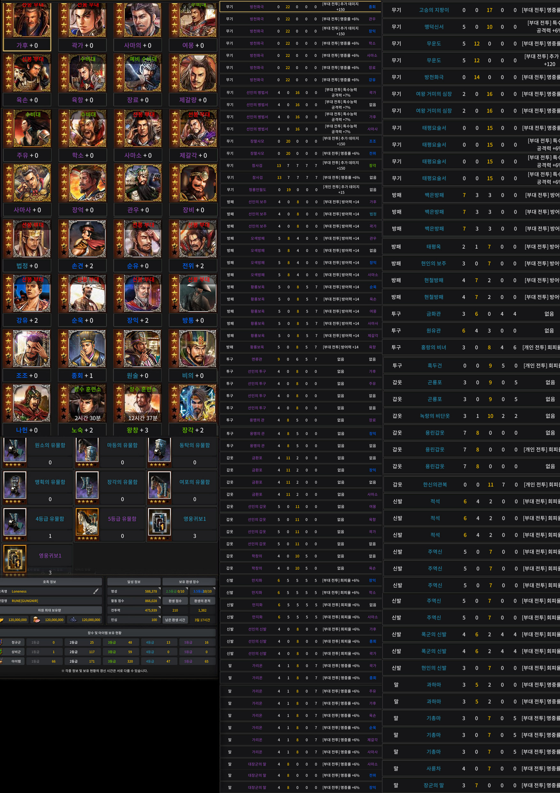
Task: Click the 남은 환생 시간 button
Action: [175, 620]
